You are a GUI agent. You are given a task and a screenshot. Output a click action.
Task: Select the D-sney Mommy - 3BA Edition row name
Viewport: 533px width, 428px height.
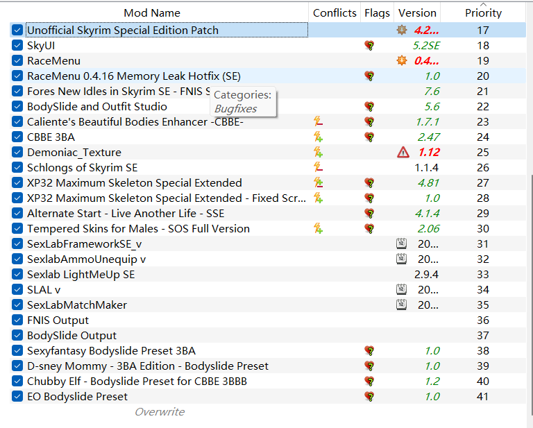click(x=148, y=366)
